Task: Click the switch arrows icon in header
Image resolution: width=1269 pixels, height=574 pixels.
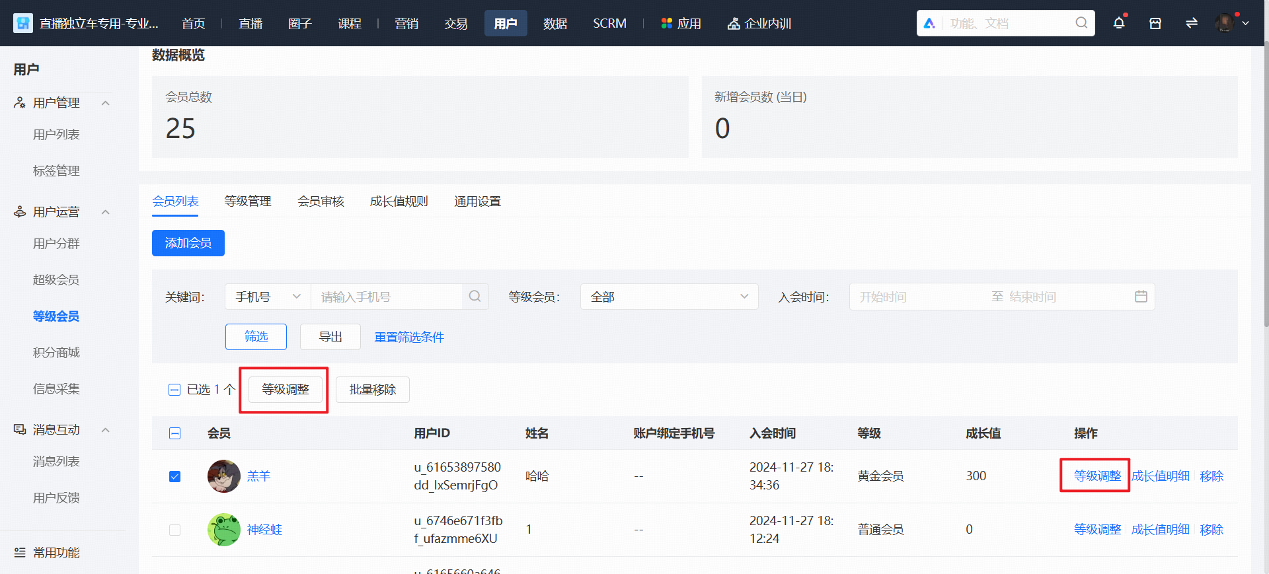Action: tap(1192, 23)
